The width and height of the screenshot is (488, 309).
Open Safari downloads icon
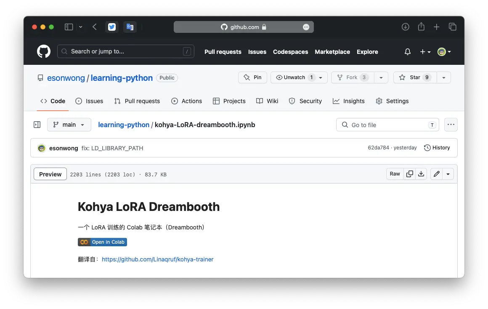click(405, 27)
